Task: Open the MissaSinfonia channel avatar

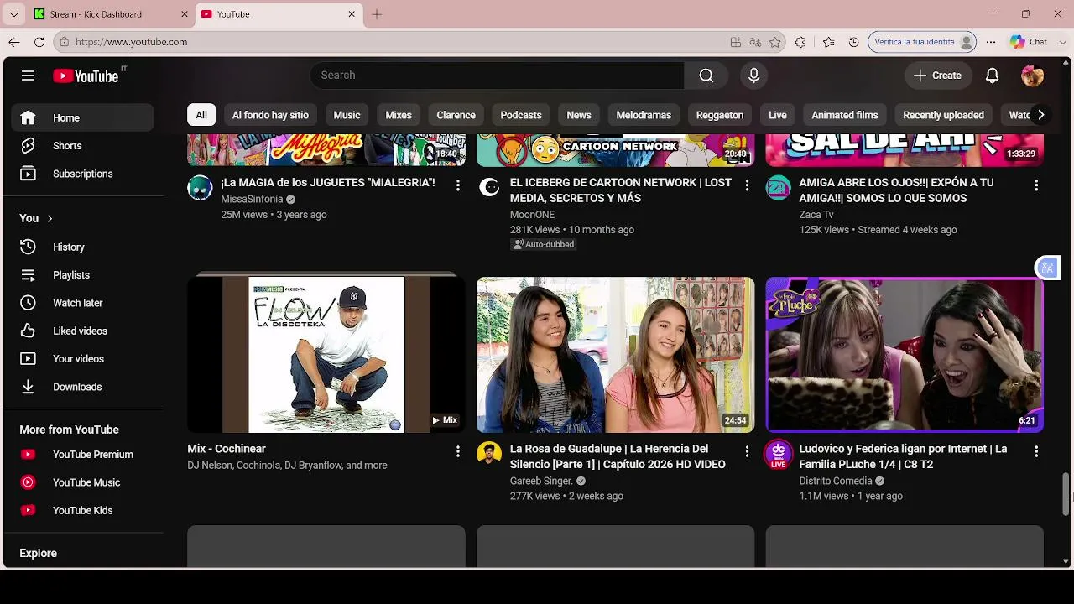Action: coord(200,188)
